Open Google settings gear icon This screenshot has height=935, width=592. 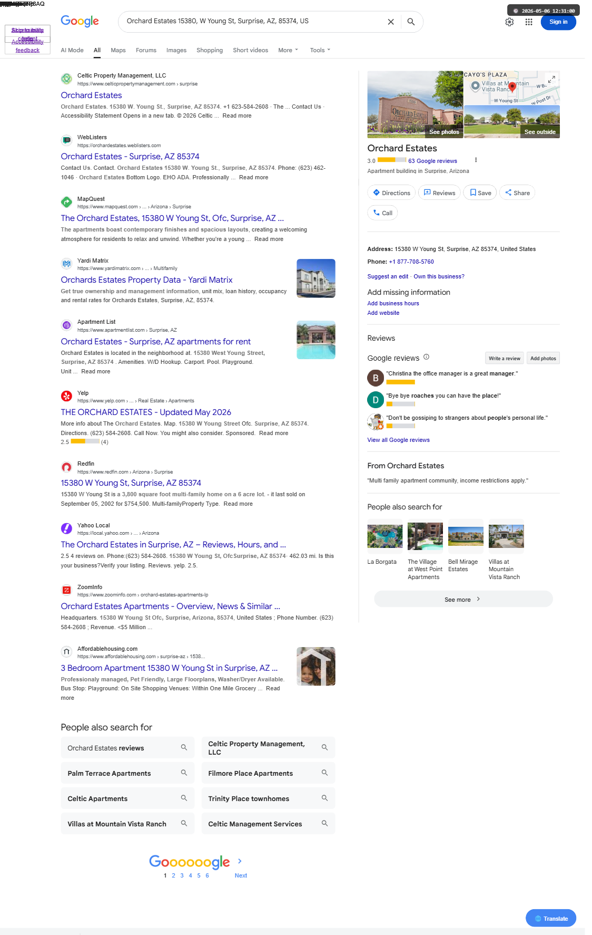tap(509, 22)
